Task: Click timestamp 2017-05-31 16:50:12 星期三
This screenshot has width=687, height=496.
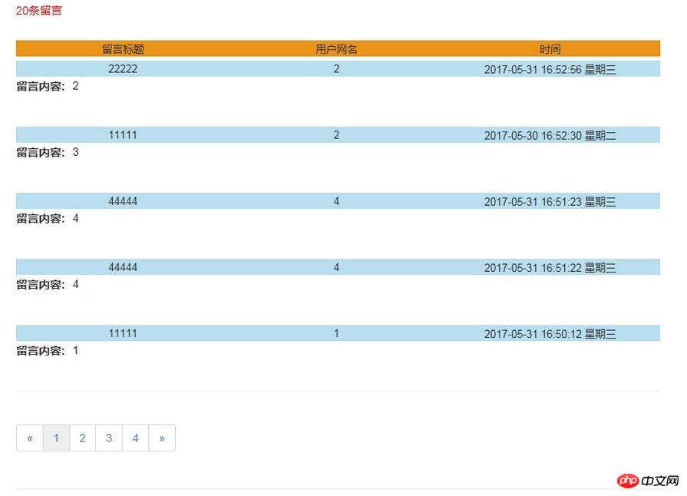Action: (x=550, y=334)
